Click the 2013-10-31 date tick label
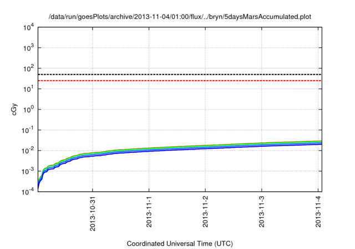This screenshot has width=355, height=249. coord(93,214)
